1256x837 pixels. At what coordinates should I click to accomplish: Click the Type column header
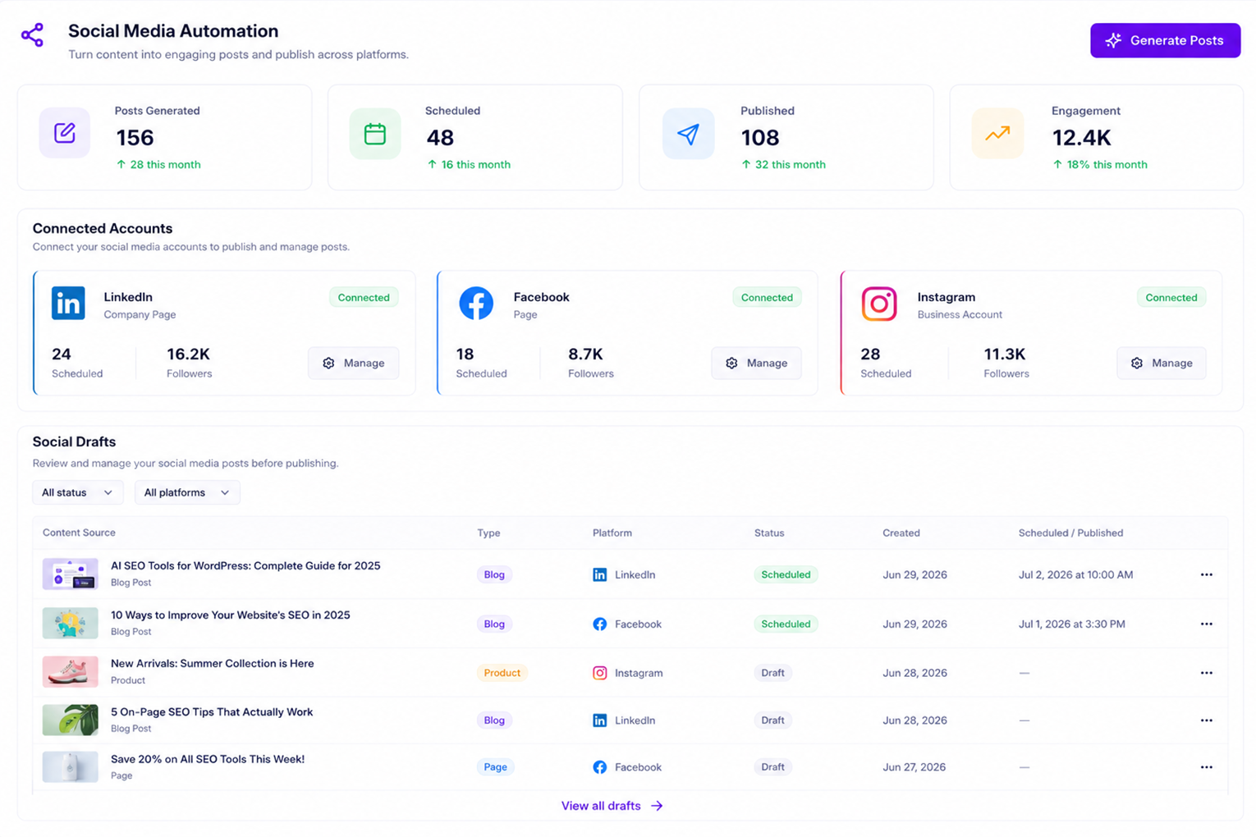pos(488,533)
